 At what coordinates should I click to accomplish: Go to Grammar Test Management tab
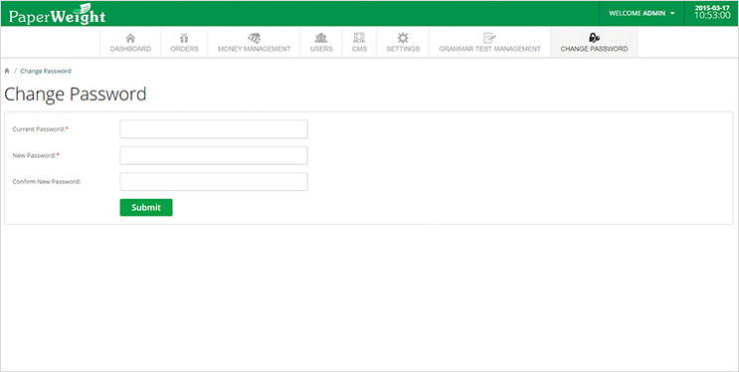tap(489, 43)
